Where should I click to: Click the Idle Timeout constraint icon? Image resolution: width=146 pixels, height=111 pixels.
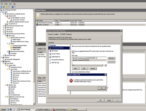(x=50, y=51)
